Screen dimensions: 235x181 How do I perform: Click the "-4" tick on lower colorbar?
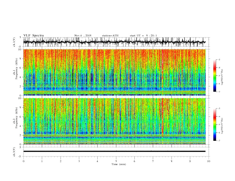[x=219, y=117]
